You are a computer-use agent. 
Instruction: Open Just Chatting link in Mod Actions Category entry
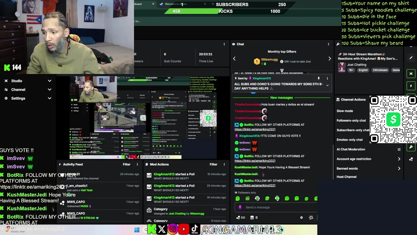coord(177,214)
